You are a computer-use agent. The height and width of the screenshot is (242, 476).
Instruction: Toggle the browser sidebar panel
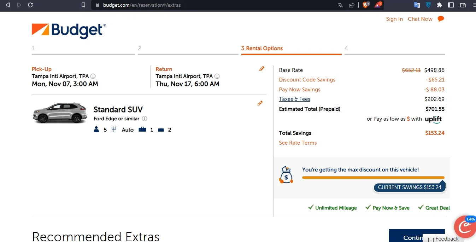[x=451, y=5]
